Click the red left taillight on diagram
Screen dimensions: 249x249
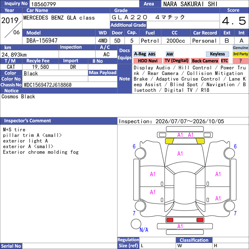(x=169, y=220)
